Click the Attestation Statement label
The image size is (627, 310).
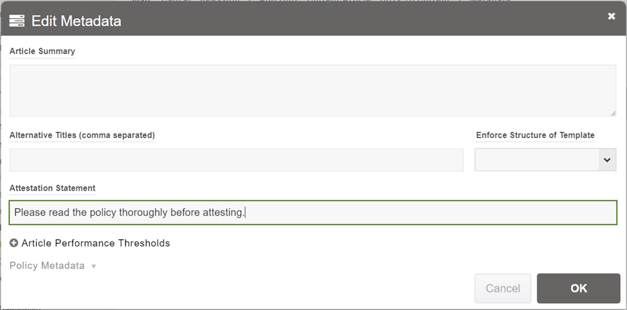pos(52,188)
